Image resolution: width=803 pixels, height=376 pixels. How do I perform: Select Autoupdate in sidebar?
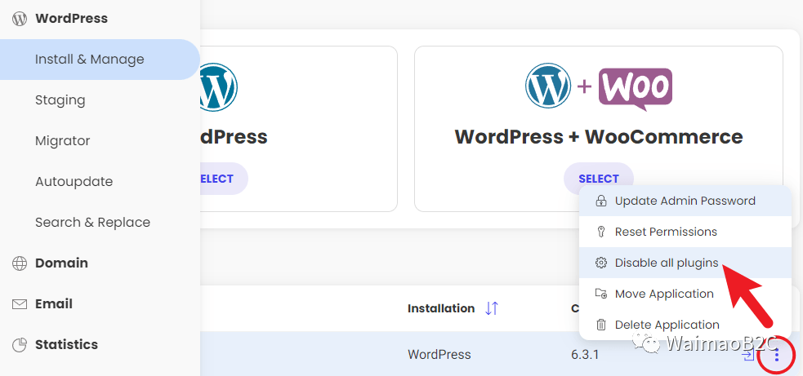click(74, 182)
